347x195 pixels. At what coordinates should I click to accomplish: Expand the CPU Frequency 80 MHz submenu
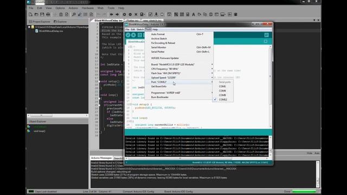pos(179,69)
